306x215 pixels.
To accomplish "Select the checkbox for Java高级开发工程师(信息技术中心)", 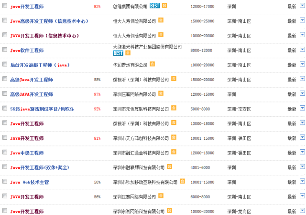I will (5, 20).
